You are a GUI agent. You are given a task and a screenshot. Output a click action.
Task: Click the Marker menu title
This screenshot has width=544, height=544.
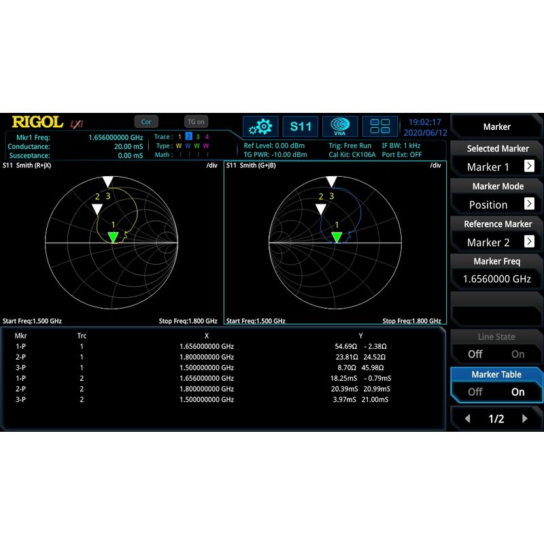pos(497,126)
